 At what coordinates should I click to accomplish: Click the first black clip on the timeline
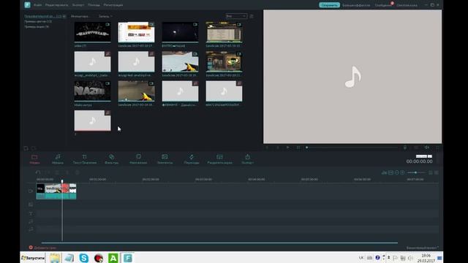[40, 191]
